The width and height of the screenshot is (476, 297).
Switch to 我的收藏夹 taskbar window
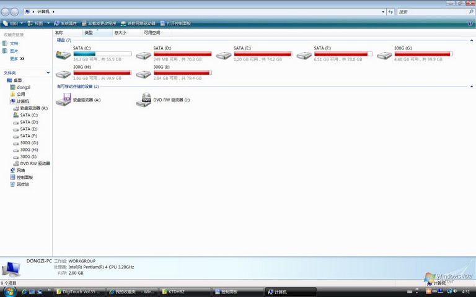[x=132, y=292]
